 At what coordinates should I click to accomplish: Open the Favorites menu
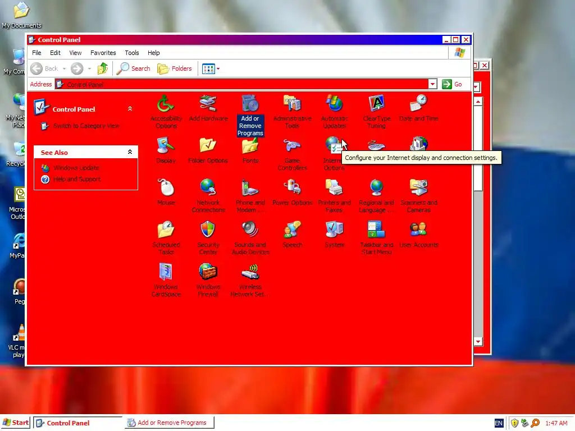[103, 53]
